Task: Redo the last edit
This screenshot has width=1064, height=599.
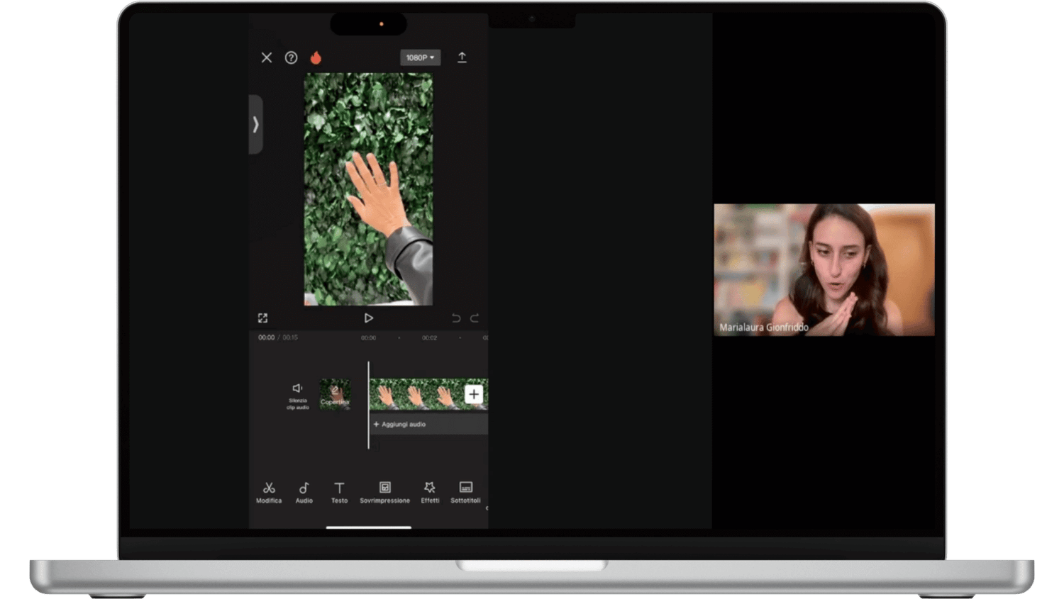Action: tap(475, 318)
